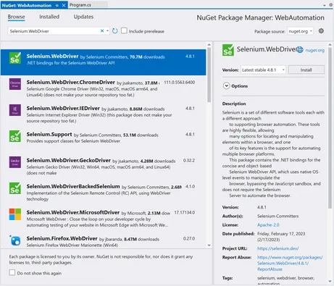Screen dimensions: 334x286
Task: Open the https://selenium.dev/ project URL
Action: click(277, 248)
